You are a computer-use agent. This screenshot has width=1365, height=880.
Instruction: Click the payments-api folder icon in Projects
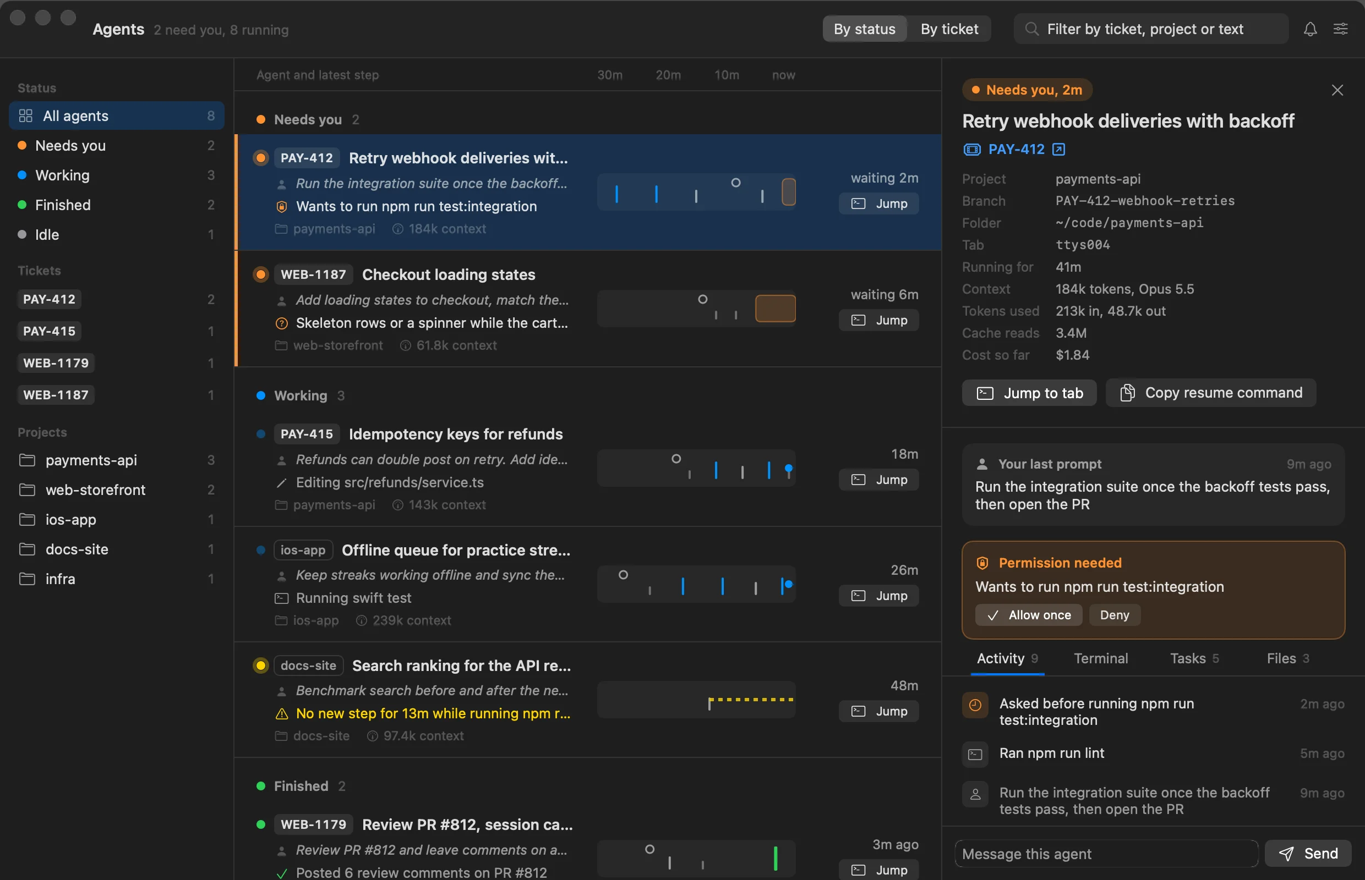[27, 460]
